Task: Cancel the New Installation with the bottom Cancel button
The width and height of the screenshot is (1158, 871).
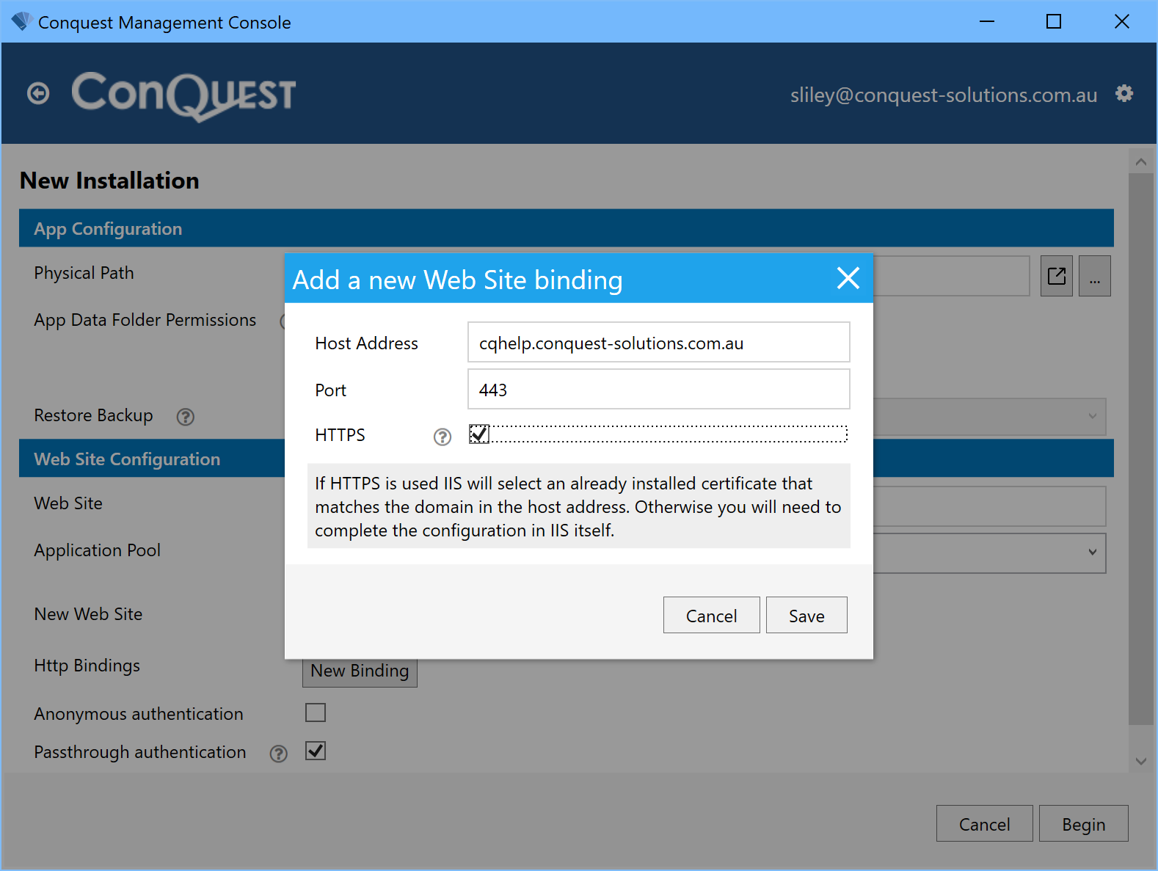Action: point(984,823)
